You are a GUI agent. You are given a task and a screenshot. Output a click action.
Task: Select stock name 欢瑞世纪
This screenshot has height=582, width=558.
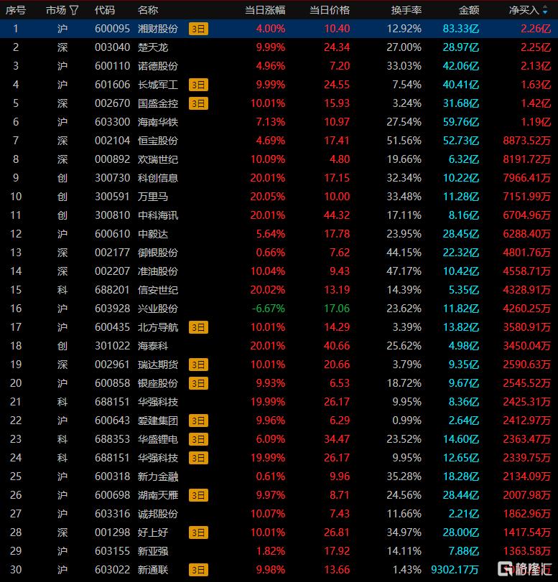click(158, 159)
